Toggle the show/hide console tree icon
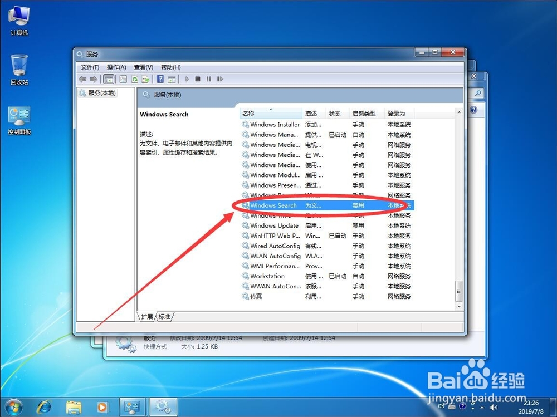 (108, 79)
